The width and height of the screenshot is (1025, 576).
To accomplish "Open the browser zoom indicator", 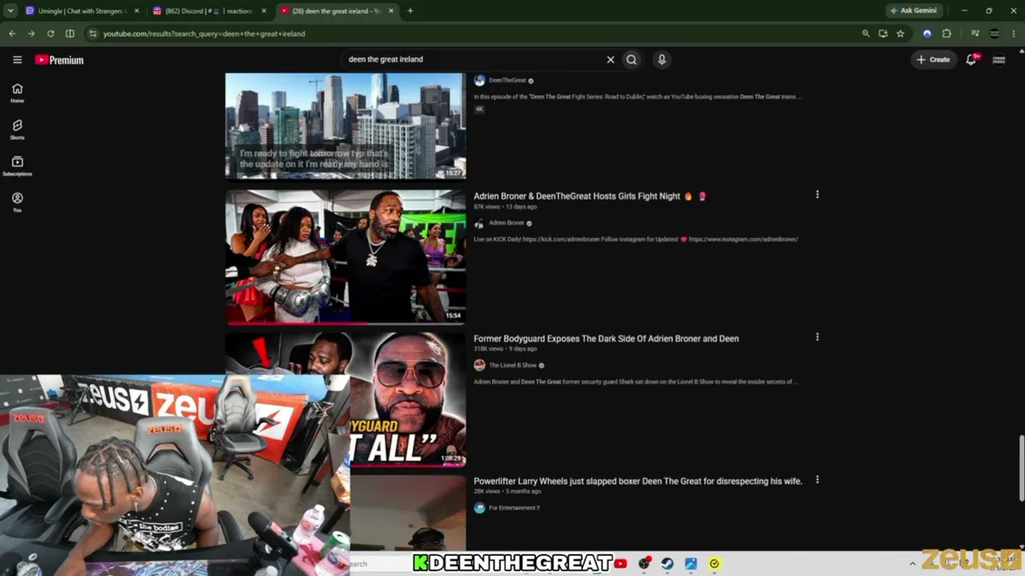I will [x=866, y=34].
